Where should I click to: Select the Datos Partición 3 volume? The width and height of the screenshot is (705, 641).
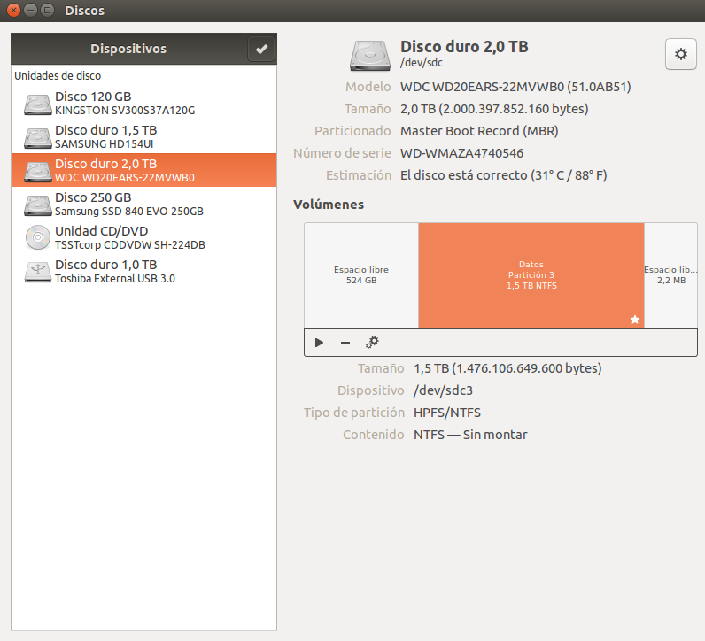tap(531, 275)
